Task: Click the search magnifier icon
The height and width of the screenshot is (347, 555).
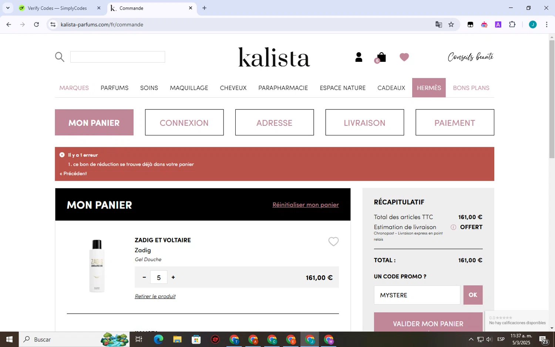Action: coord(60,57)
